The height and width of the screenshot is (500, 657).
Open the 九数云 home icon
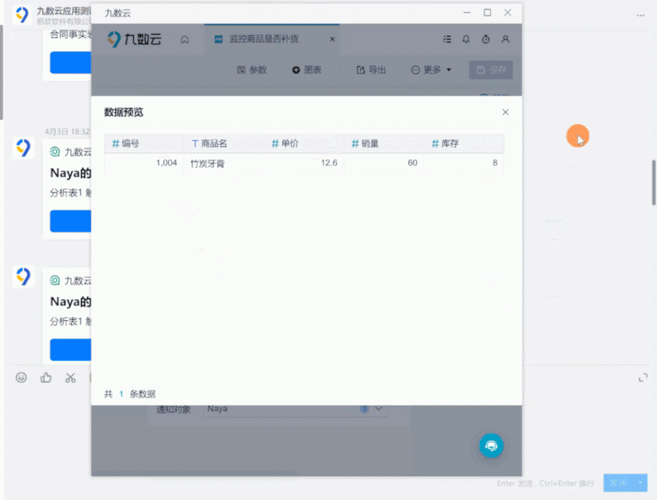point(185,39)
